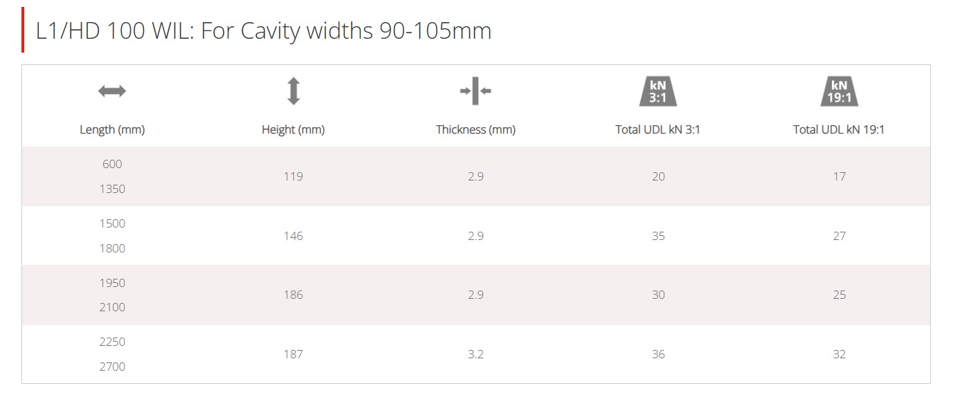Click the 35 UDL 3:1 value
Screen dimensions: 953x406
pos(657,236)
